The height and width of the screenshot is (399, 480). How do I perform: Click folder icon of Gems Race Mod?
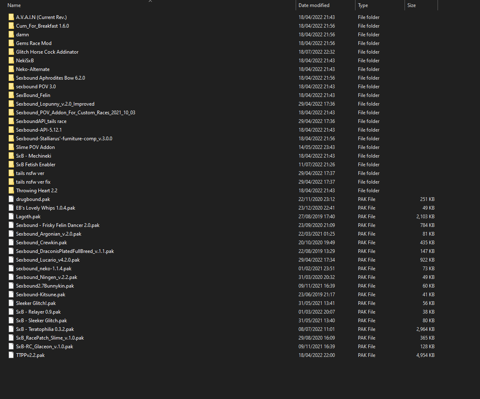click(11, 43)
